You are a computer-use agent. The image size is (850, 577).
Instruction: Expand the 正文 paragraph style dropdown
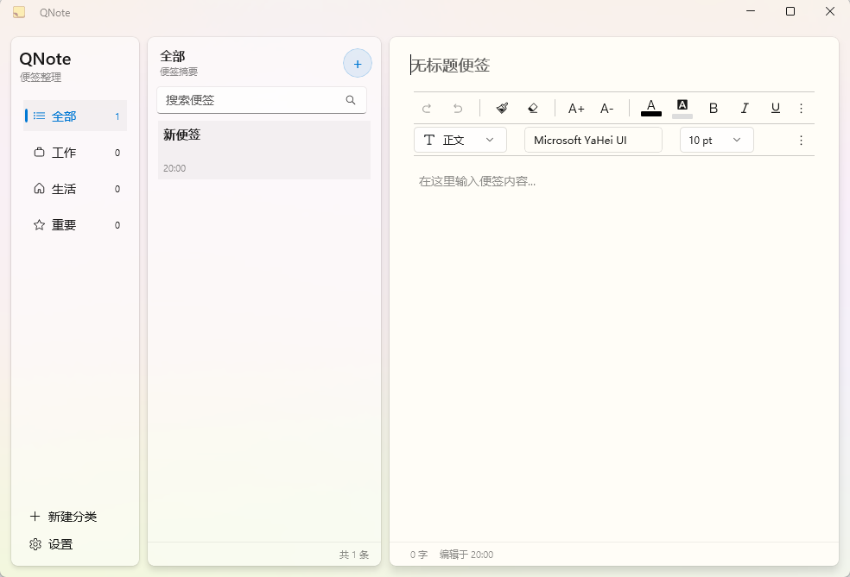click(x=460, y=141)
